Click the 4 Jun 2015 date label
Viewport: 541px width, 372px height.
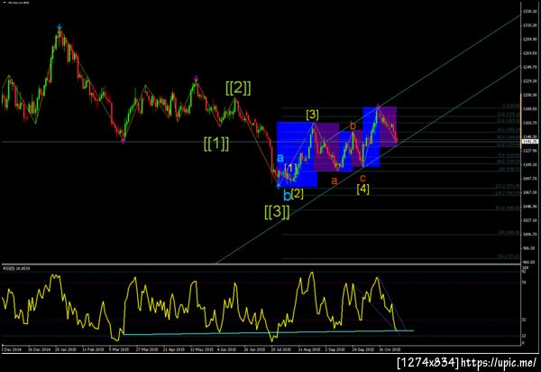click(x=226, y=349)
